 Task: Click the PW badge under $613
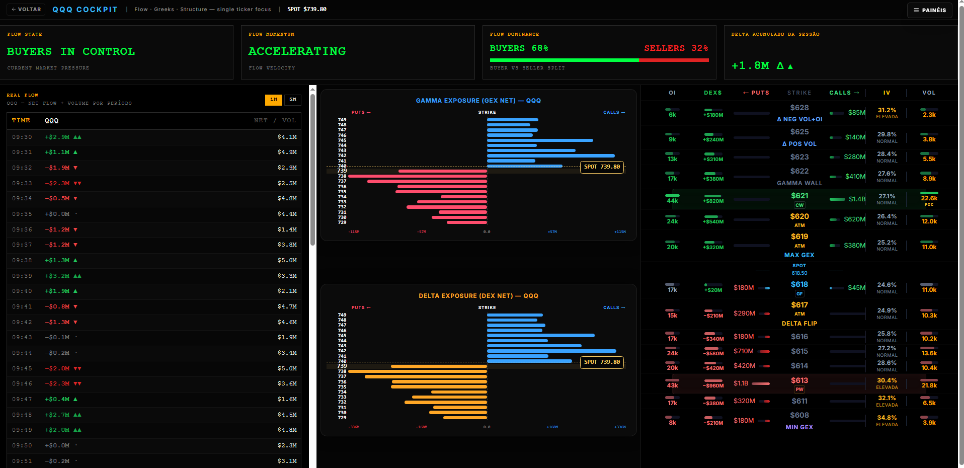point(799,389)
